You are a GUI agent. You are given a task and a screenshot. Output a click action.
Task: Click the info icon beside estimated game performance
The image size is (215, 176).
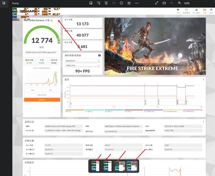pyautogui.click(x=99, y=55)
